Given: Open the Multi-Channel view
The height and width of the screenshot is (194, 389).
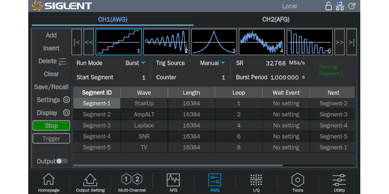Looking at the screenshot, I should [132, 182].
